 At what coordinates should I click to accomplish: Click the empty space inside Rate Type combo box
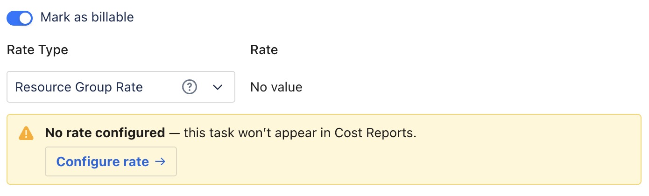click(x=162, y=87)
